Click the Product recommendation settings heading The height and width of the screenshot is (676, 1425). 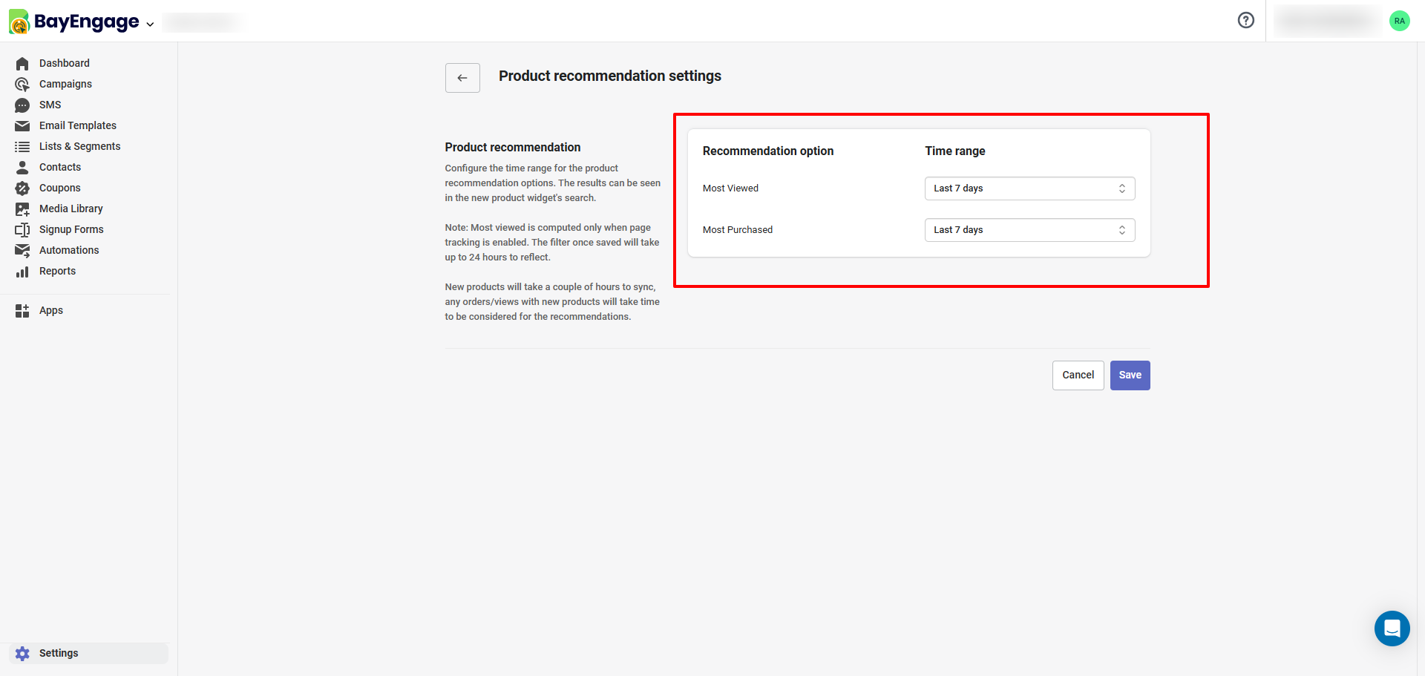coord(610,76)
